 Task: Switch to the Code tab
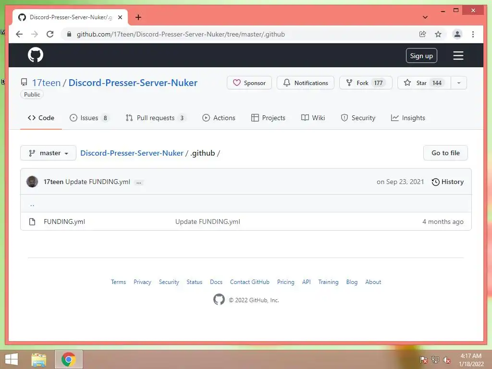[x=41, y=118]
